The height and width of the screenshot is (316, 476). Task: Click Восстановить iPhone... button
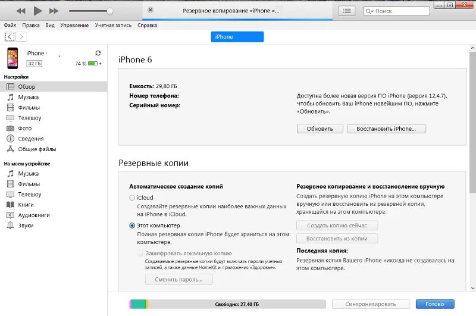pyautogui.click(x=386, y=129)
